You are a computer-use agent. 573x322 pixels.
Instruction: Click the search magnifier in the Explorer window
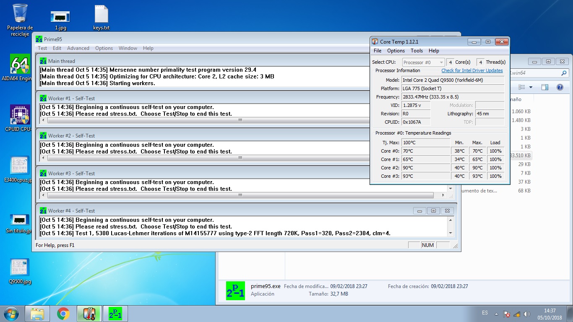(564, 73)
